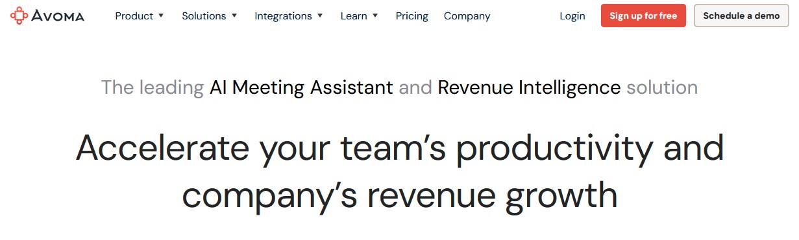799x240 pixels.
Task: Click the Schedule a demo button
Action: click(x=741, y=16)
